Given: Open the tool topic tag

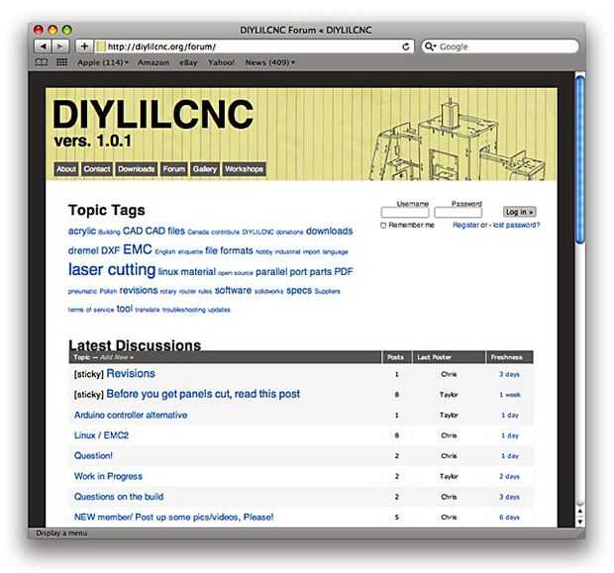Looking at the screenshot, I should (x=125, y=309).
